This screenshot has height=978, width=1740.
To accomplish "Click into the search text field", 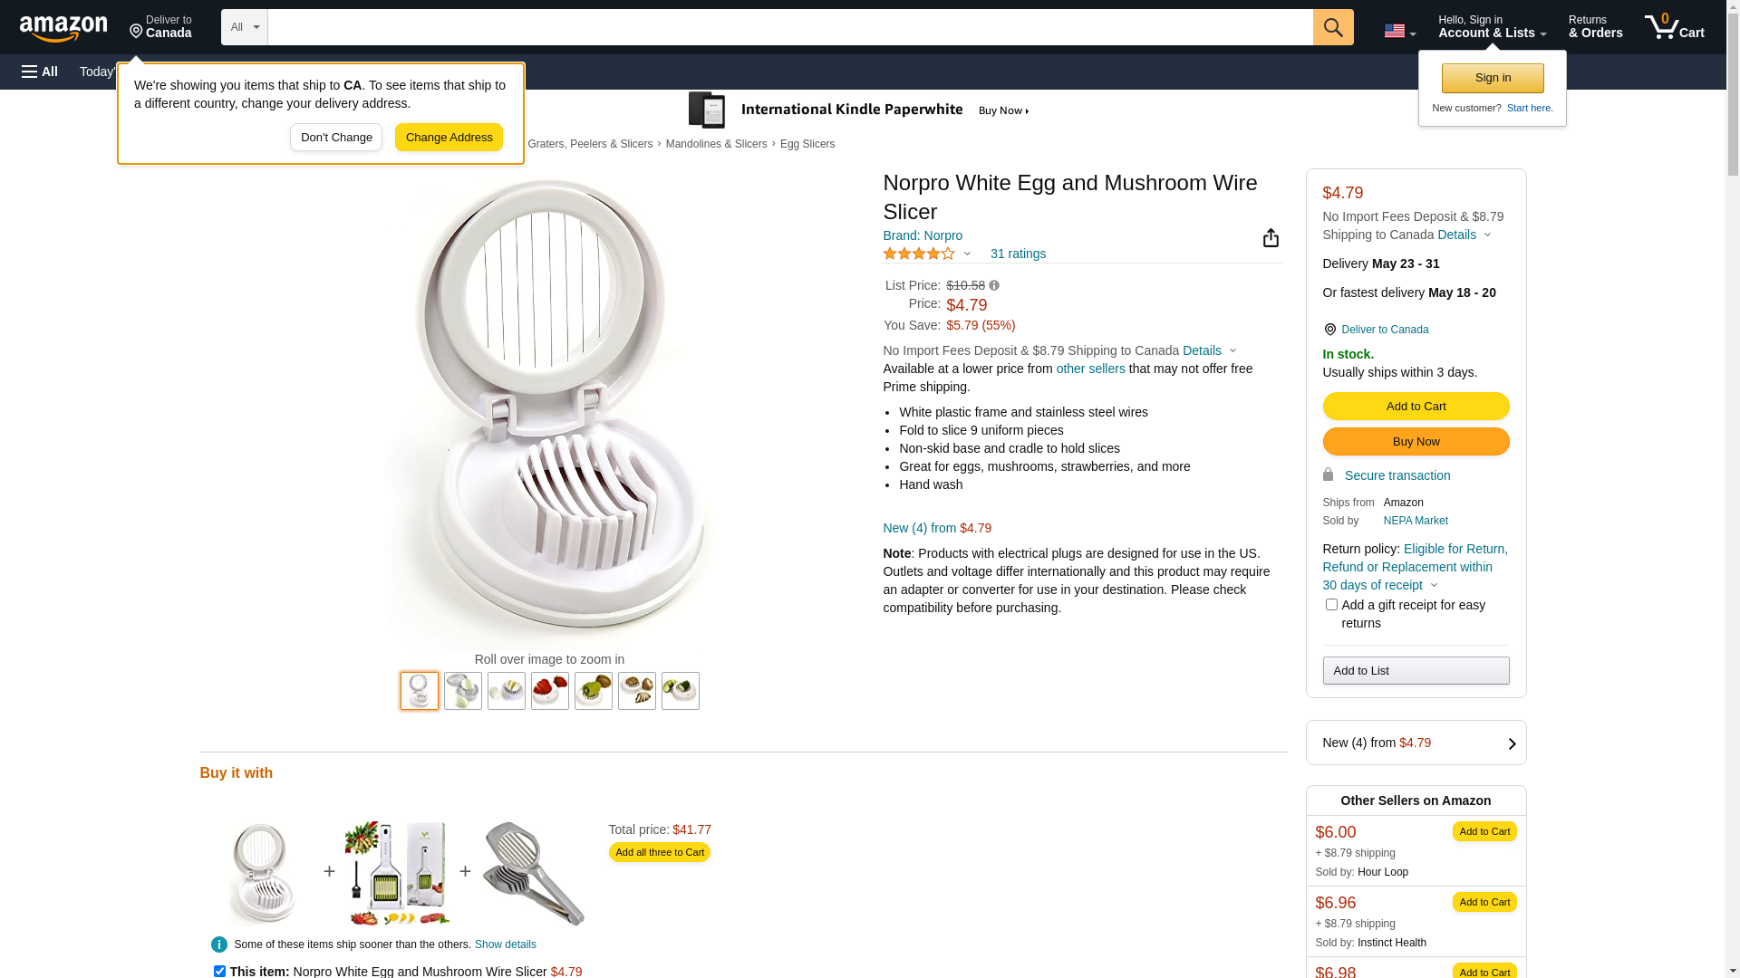I will point(789,27).
